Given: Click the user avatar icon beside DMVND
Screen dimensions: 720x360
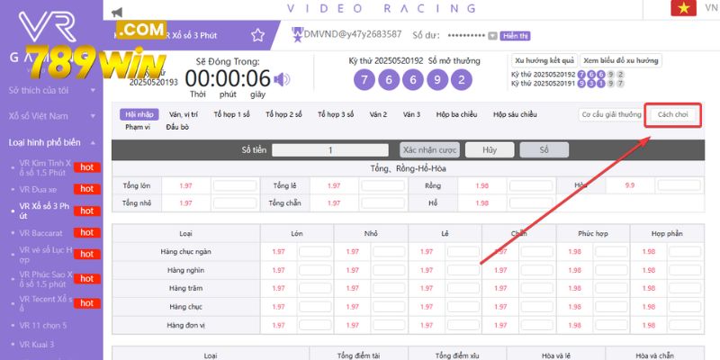Looking at the screenshot, I should (298, 33).
